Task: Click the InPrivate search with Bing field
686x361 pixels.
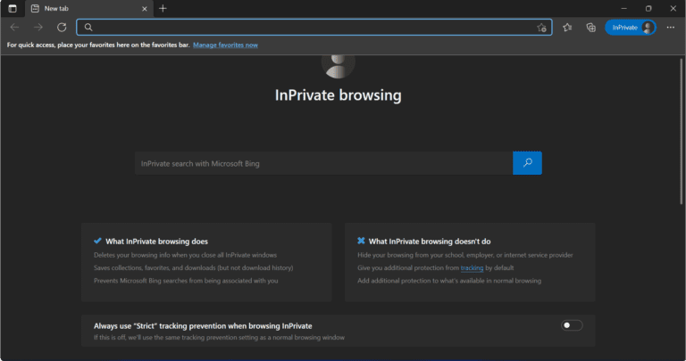Action: (x=323, y=163)
